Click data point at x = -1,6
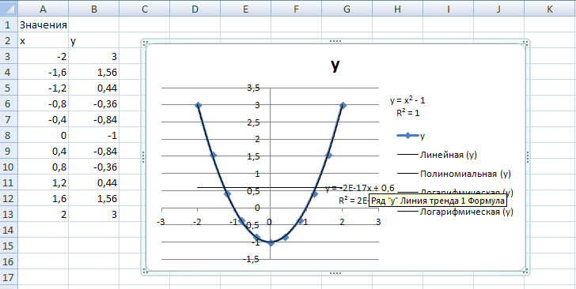The width and height of the screenshot is (576, 289). (213, 155)
